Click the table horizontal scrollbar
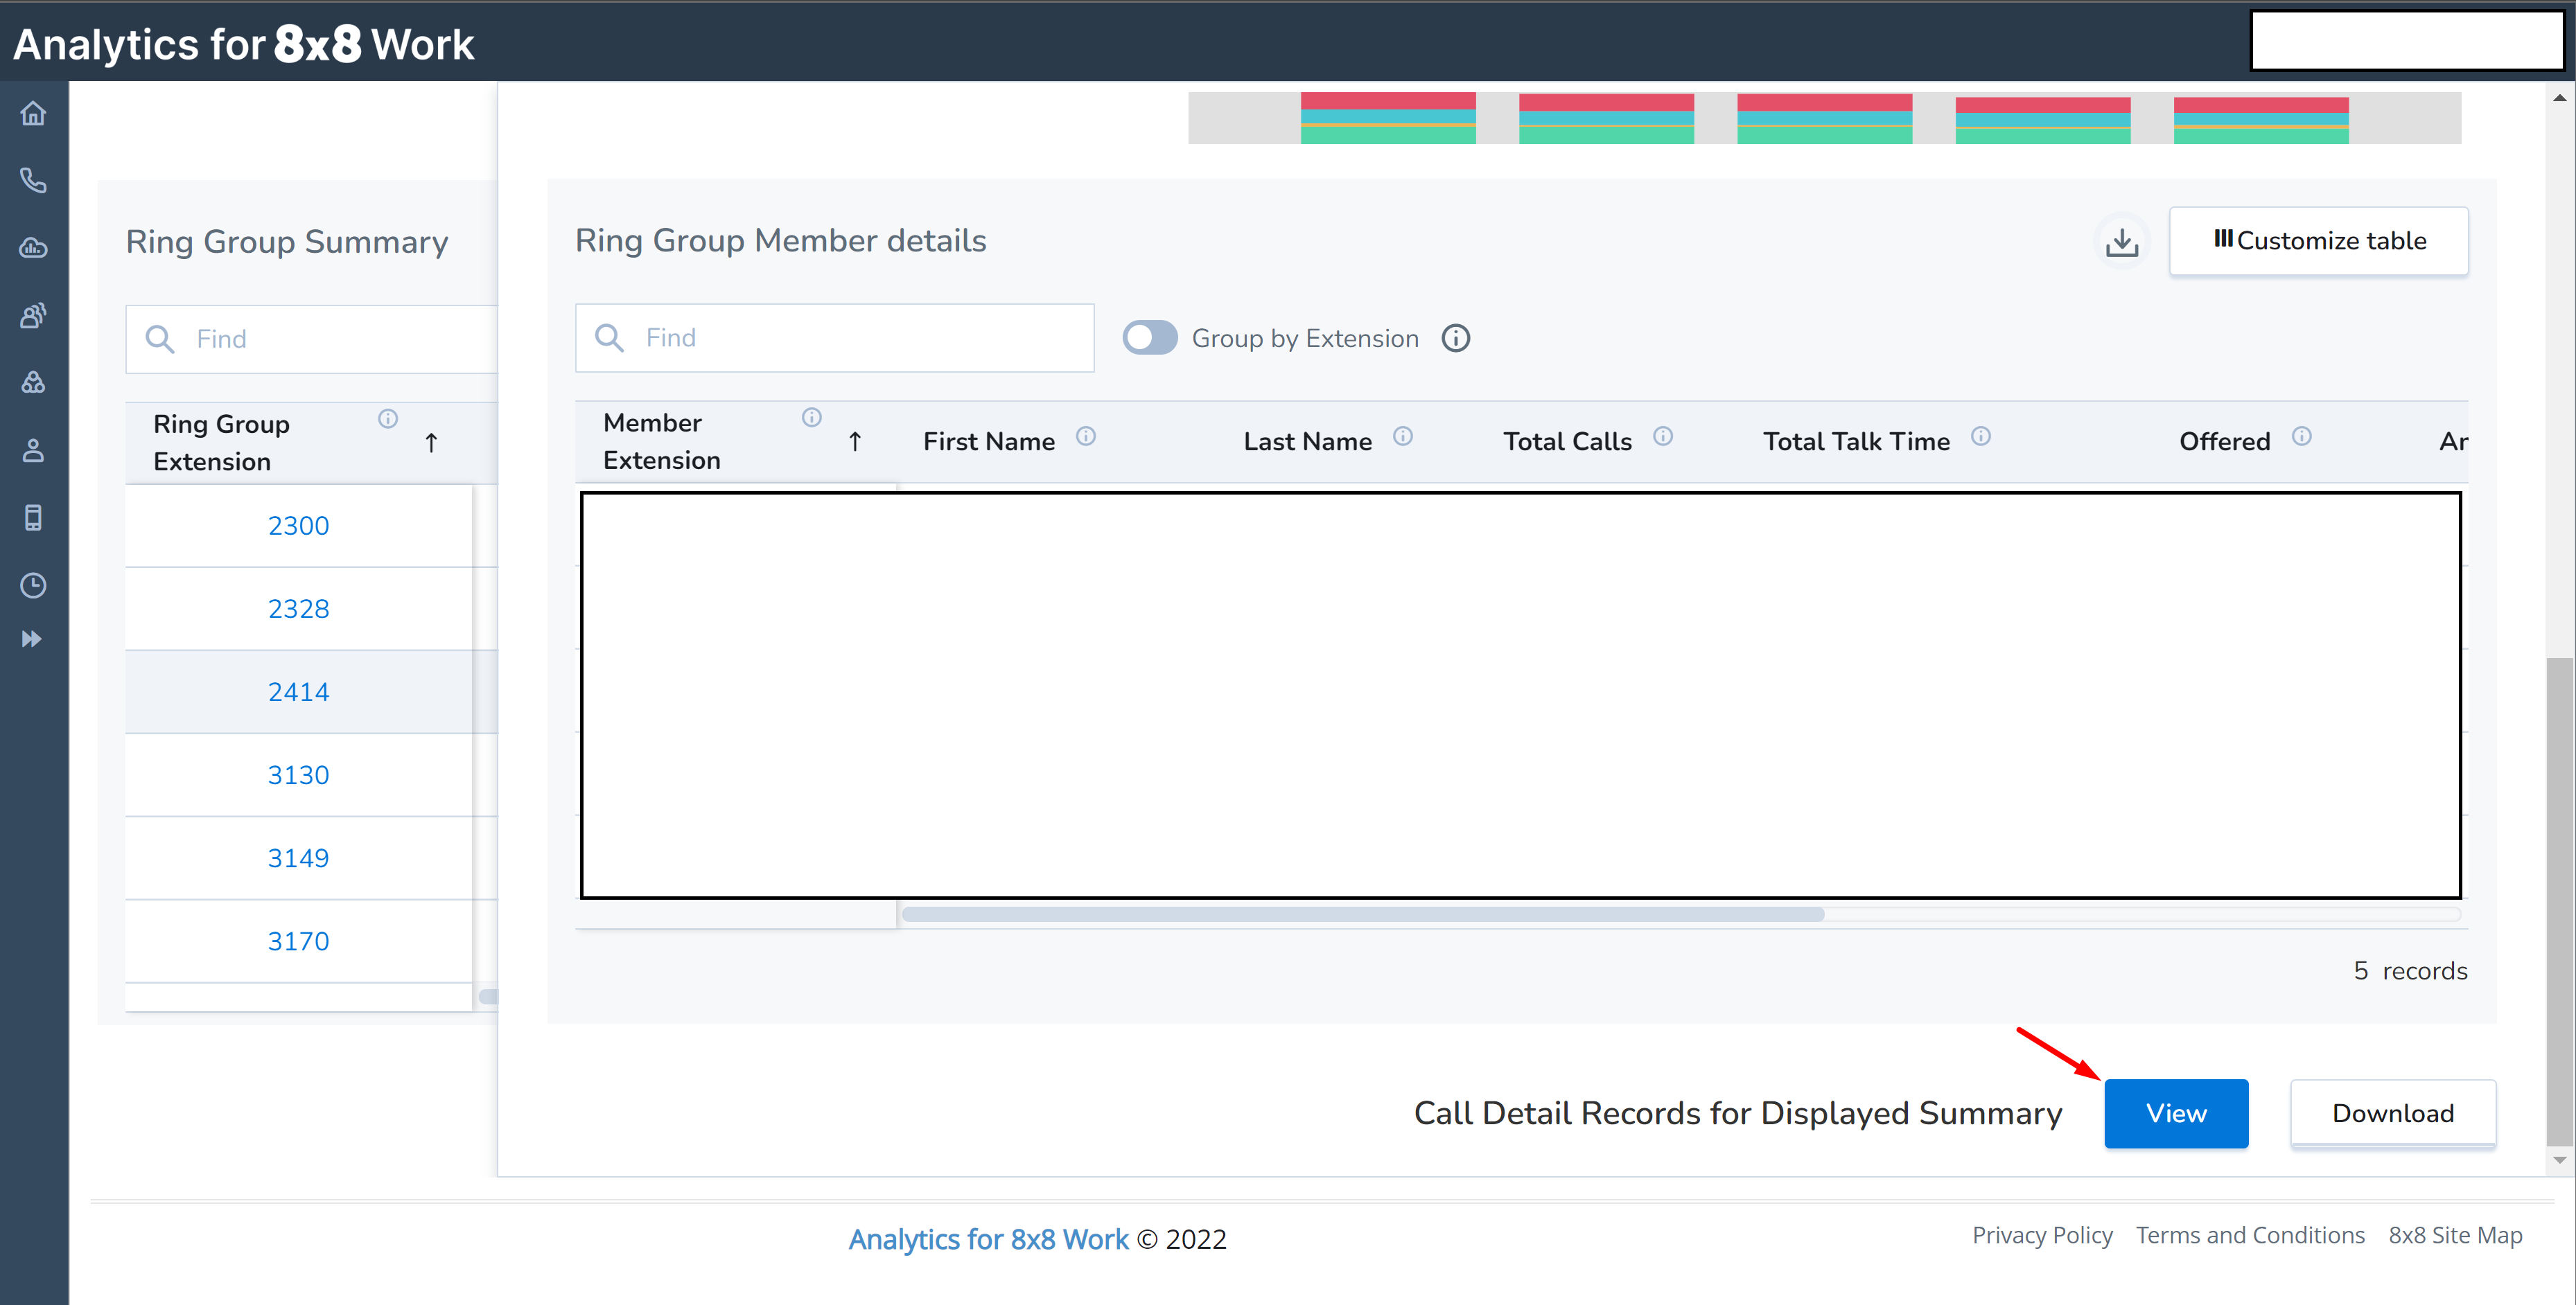2576x1305 pixels. (1362, 914)
